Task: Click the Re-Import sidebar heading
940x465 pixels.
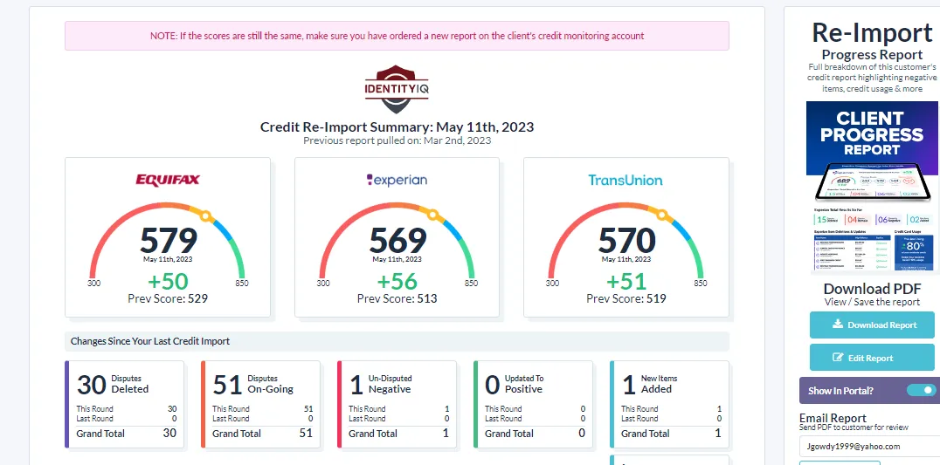Action: click(872, 32)
